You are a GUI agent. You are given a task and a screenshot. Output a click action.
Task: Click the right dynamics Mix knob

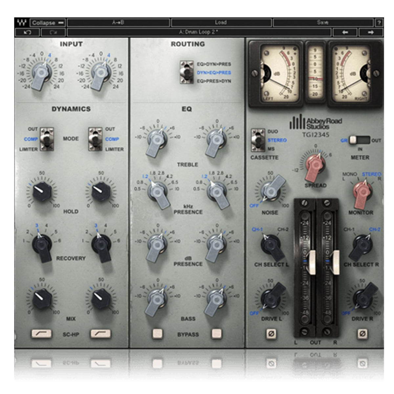pyautogui.click(x=100, y=298)
